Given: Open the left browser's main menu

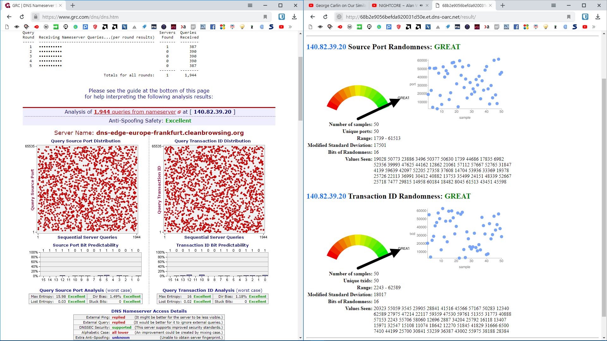Looking at the screenshot, I should [x=250, y=5].
